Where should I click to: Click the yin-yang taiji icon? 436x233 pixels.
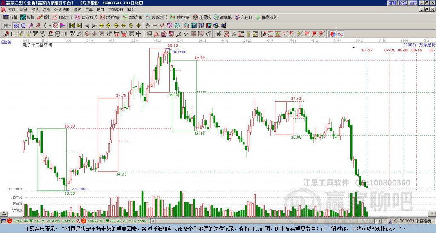(333, 34)
